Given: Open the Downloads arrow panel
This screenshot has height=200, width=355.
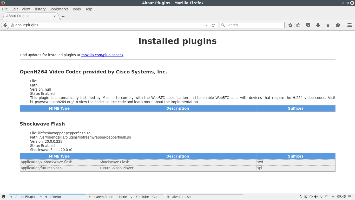Looking at the screenshot, I should point(318,25).
